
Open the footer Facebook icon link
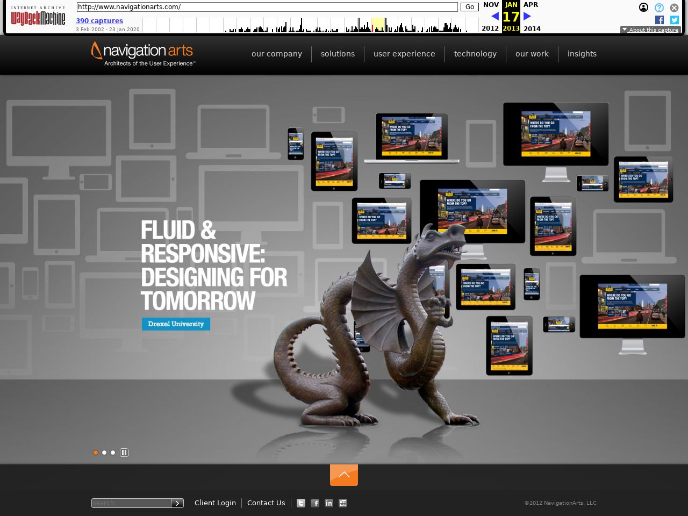[x=315, y=503]
